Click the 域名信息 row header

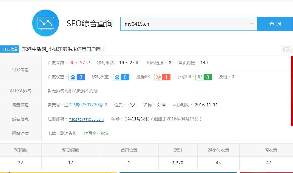point(21,119)
